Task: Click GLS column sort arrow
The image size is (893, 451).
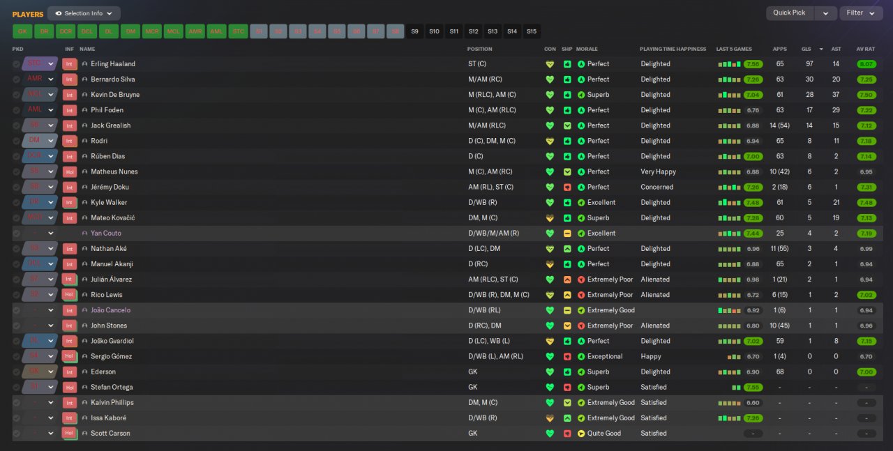Action: 821,49
